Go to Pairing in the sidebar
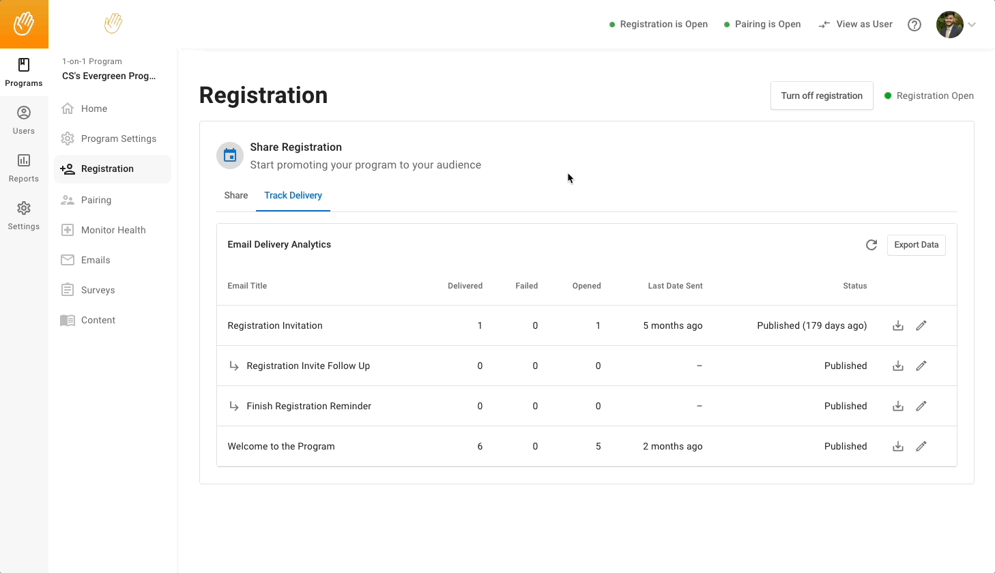Screen dimensions: 995x573 pos(96,200)
